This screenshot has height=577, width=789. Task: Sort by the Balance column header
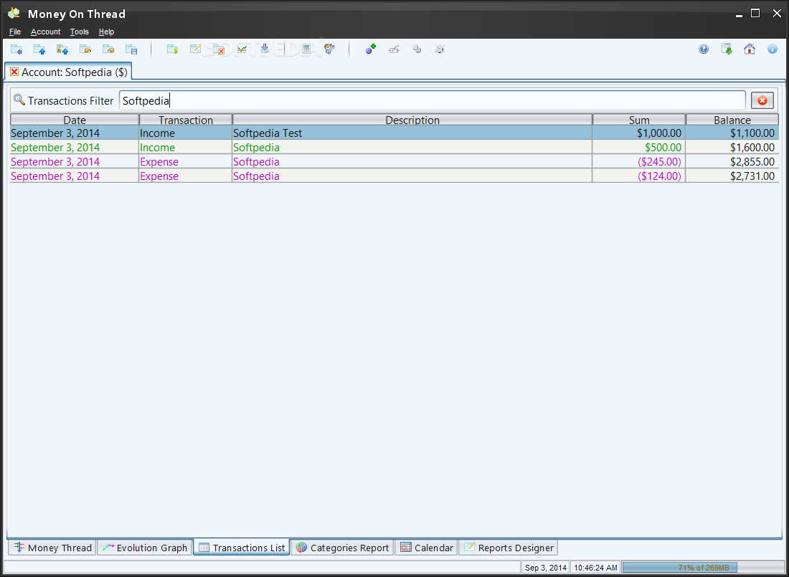[732, 120]
